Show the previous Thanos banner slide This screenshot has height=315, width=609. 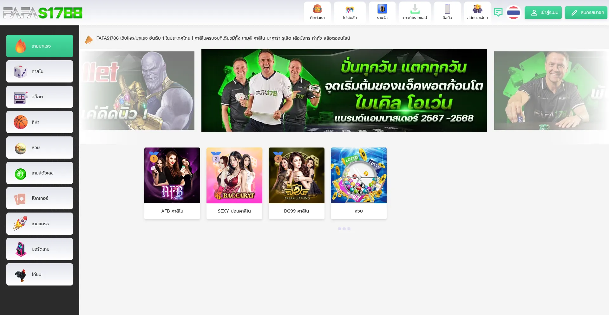[137, 90]
